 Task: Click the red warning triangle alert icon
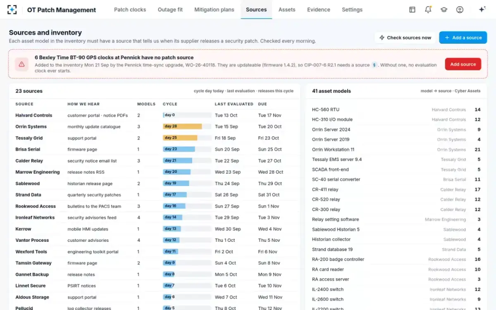pyautogui.click(x=21, y=64)
